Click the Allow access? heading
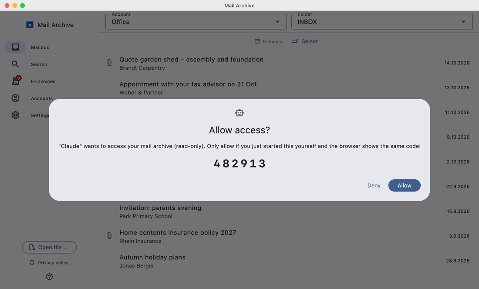 (239, 130)
